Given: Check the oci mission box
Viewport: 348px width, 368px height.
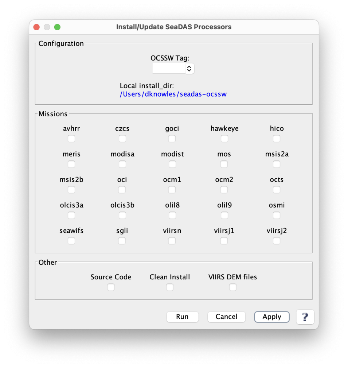Looking at the screenshot, I should coord(122,190).
